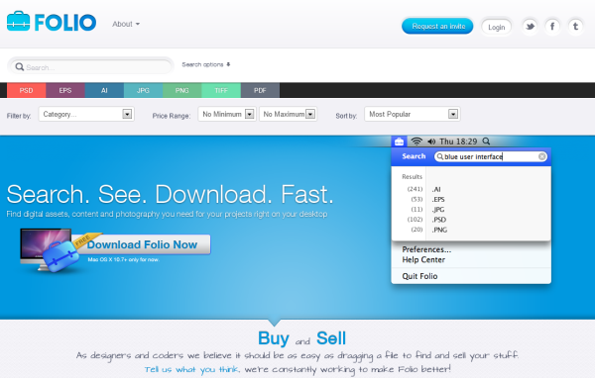Image resolution: width=595 pixels, height=378 pixels.
Task: Click the (102) result count
Action: tap(415, 220)
